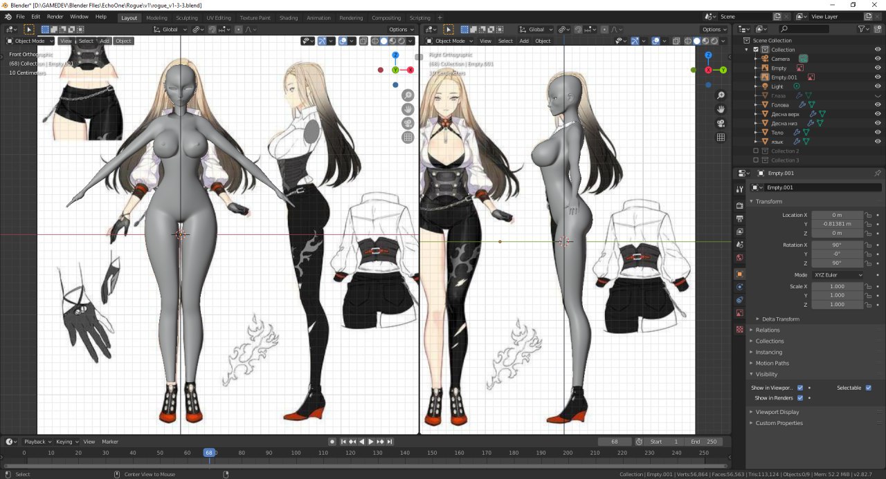
Task: Open the Texture properties tab
Action: pyautogui.click(x=739, y=329)
